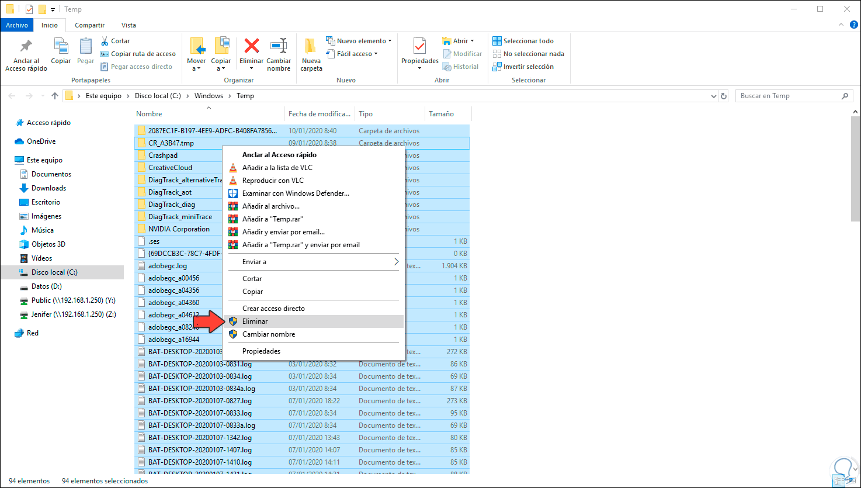Open the Mover a folder menu
This screenshot has height=488, width=861.
point(196,54)
